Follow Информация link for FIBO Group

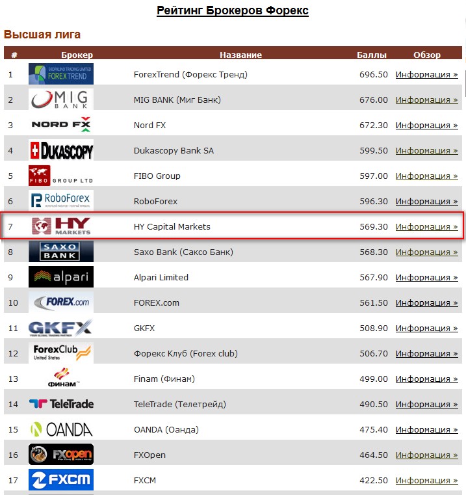[x=426, y=176]
